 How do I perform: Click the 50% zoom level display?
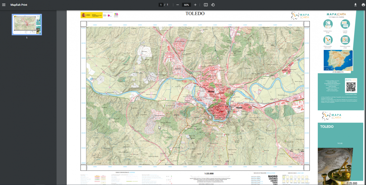coord(186,5)
